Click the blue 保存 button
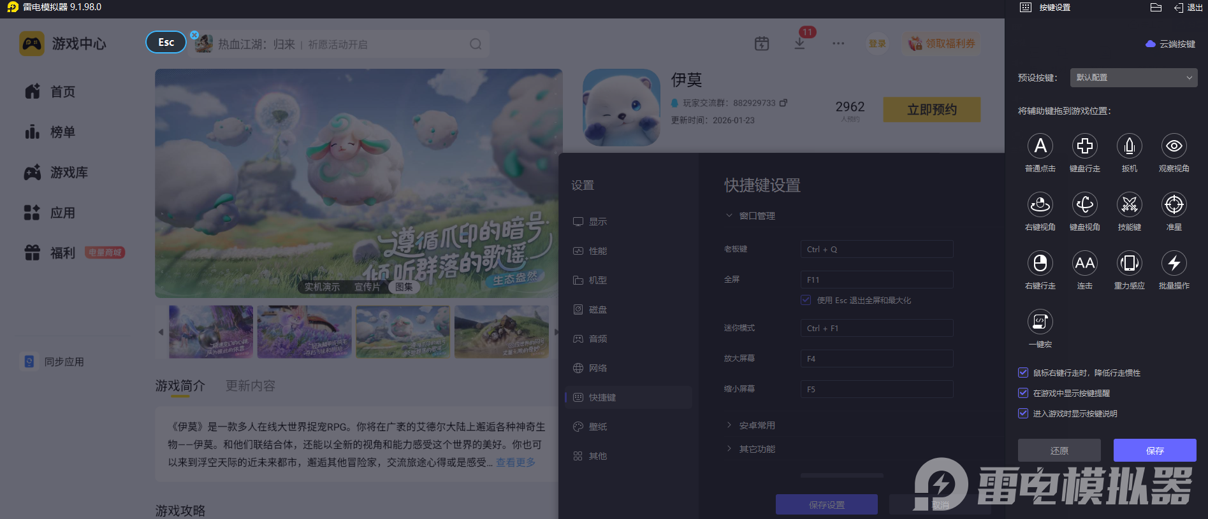1208x519 pixels. point(1155,450)
